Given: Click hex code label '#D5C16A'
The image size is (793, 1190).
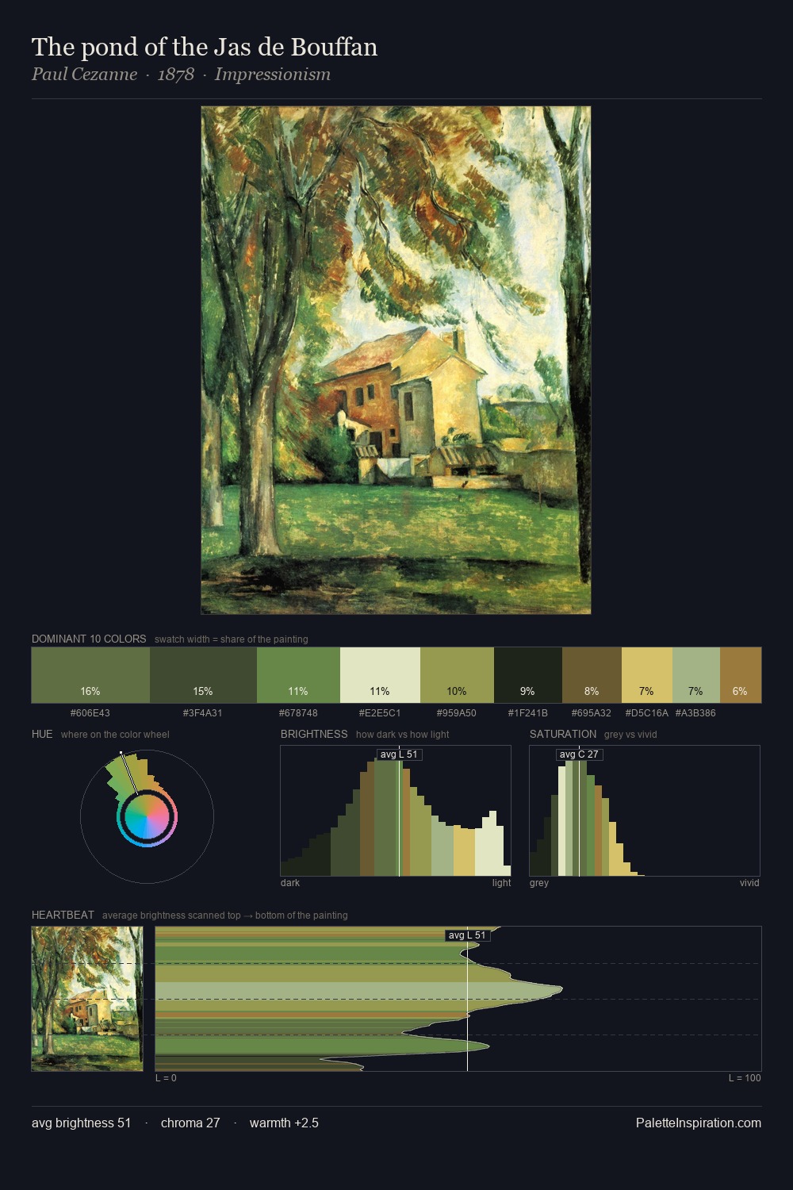Looking at the screenshot, I should tap(647, 713).
